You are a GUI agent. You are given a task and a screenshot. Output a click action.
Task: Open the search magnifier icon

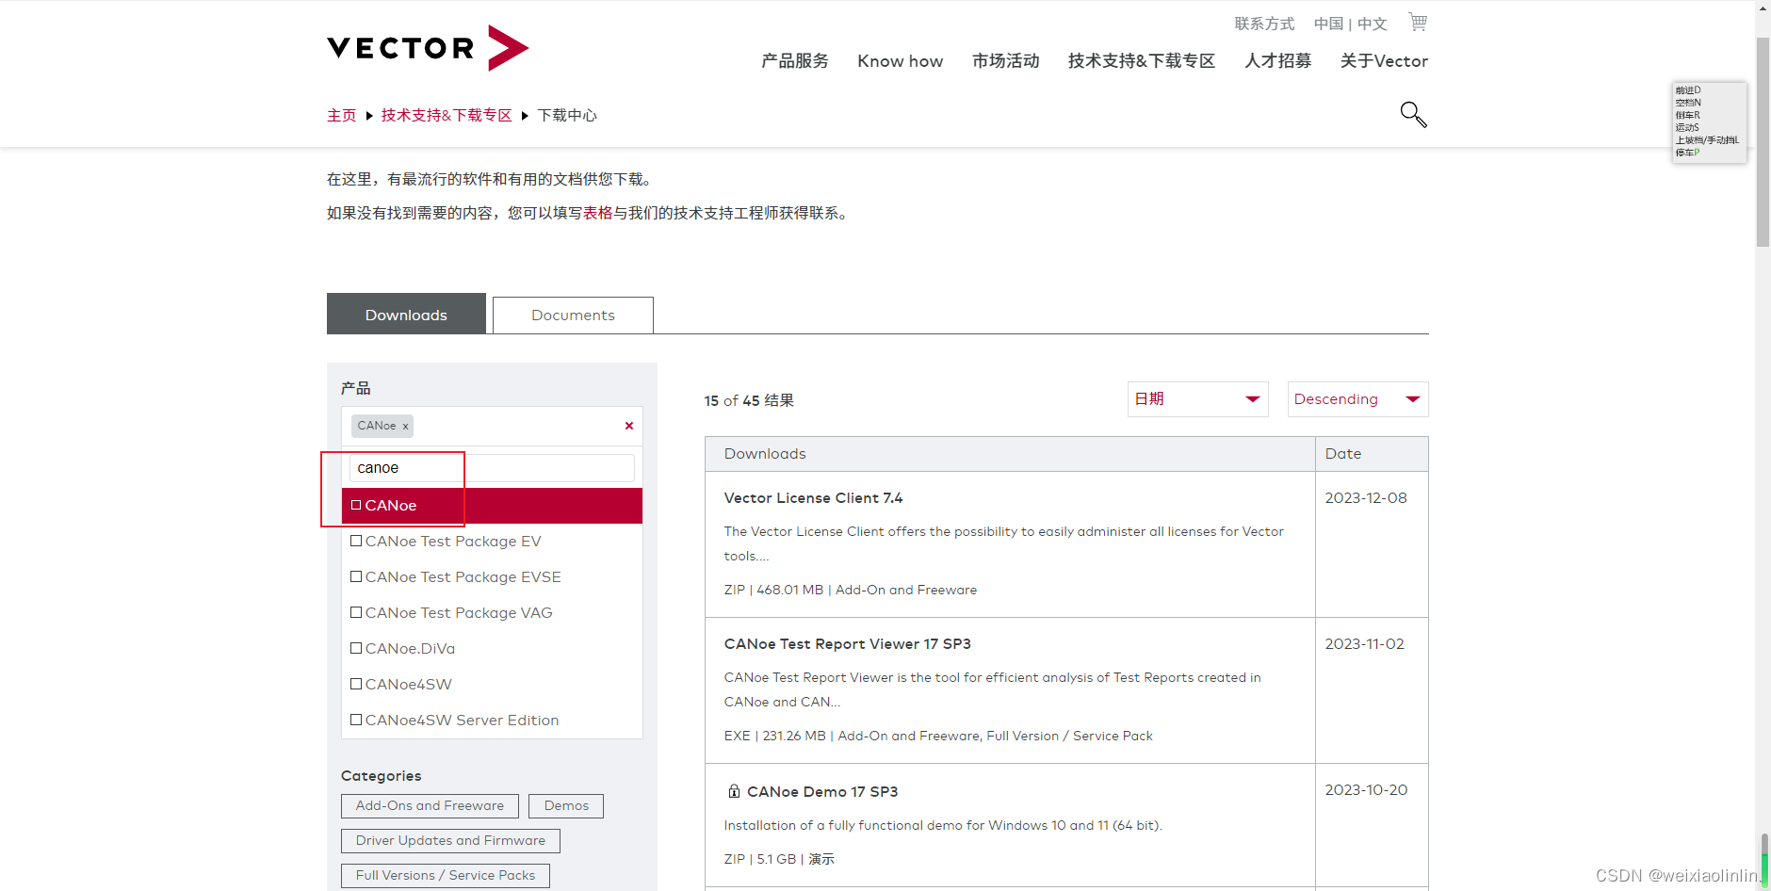[1413, 114]
